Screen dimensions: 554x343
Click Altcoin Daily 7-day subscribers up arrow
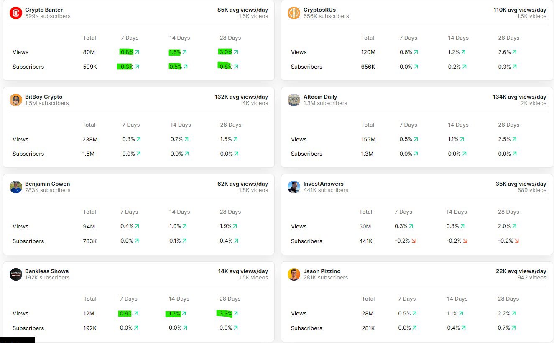416,154
